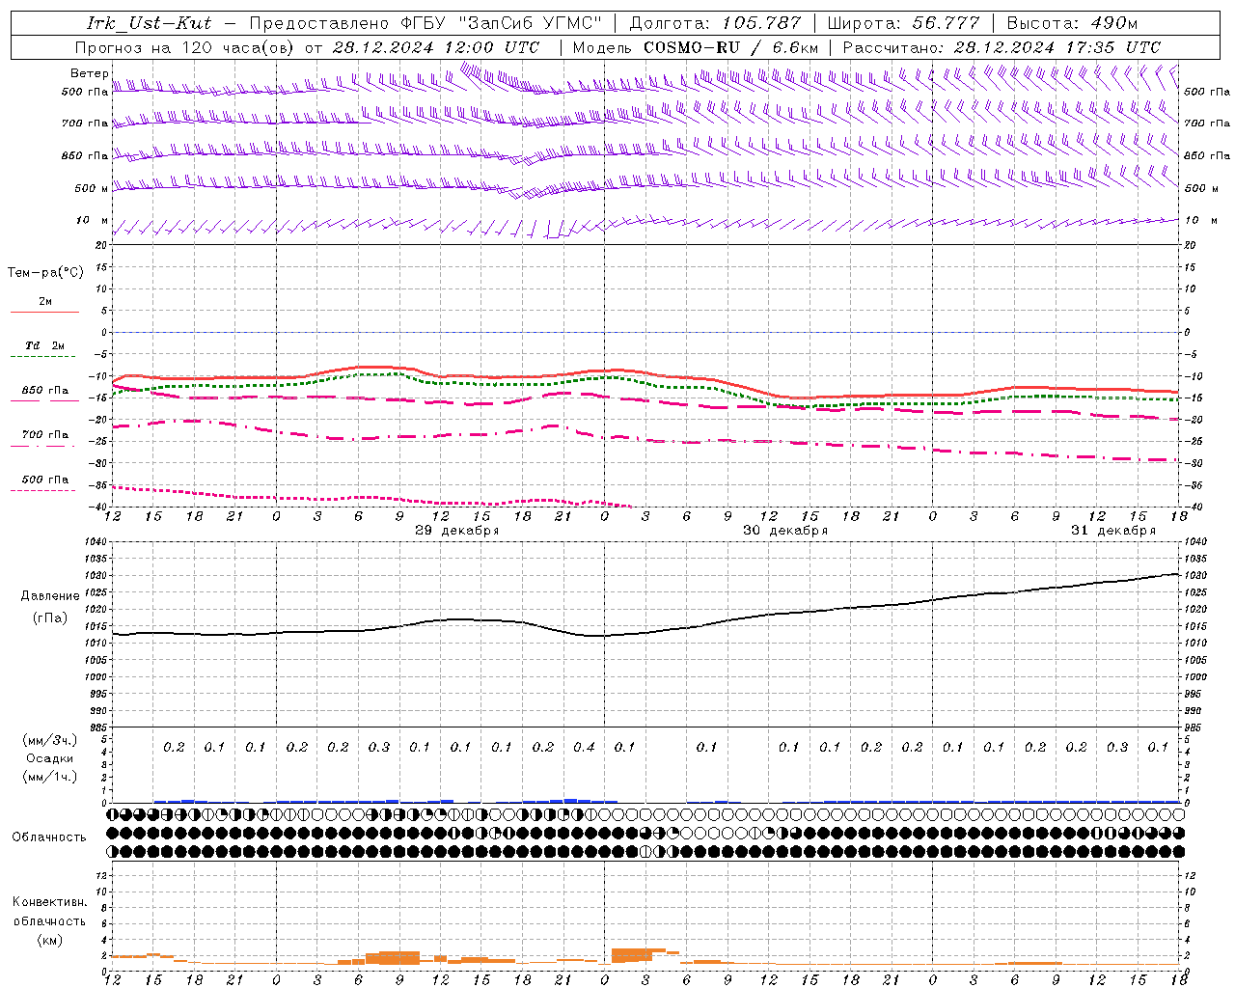Select the Долгота: 105.787 header field

click(x=715, y=23)
